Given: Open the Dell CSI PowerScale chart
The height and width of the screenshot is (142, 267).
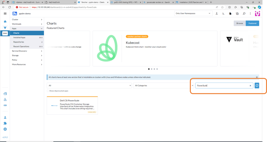Looking at the screenshot, I should (x=72, y=105).
